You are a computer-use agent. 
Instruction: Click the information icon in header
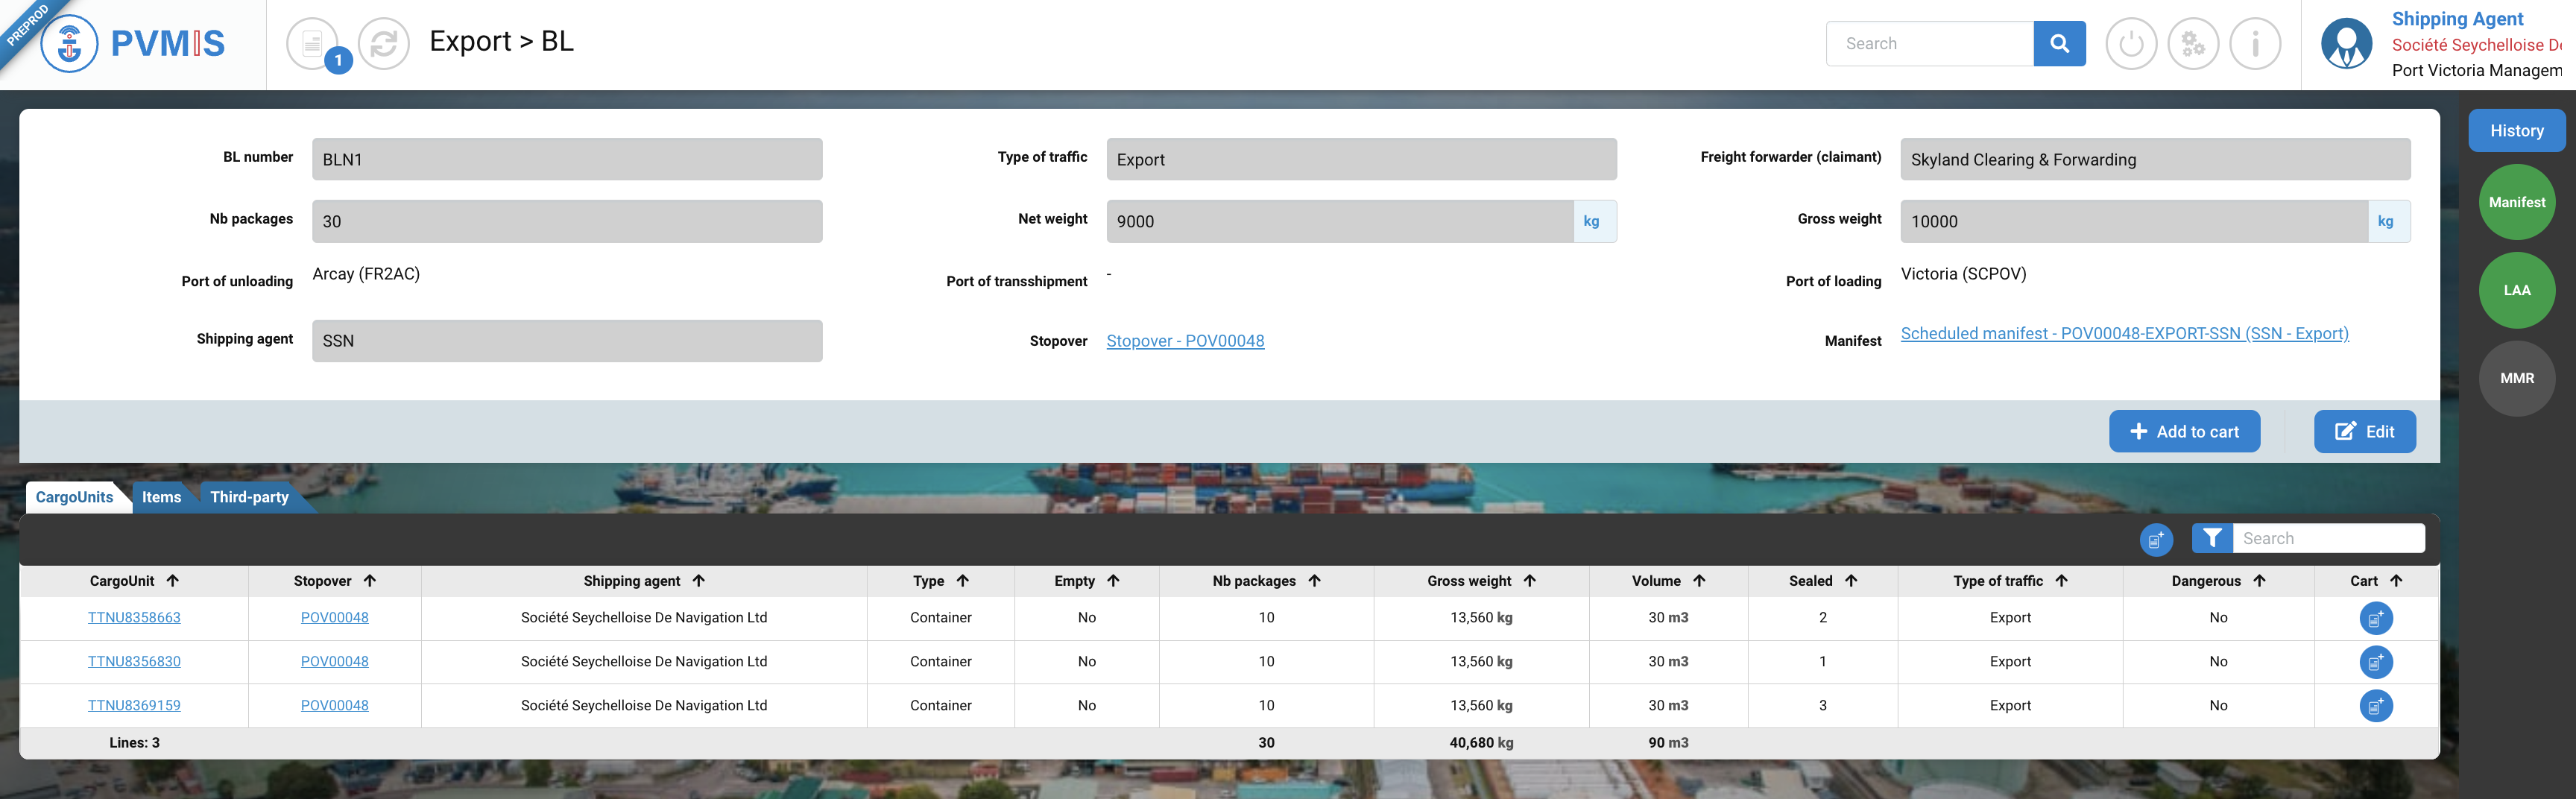coord(2254,44)
